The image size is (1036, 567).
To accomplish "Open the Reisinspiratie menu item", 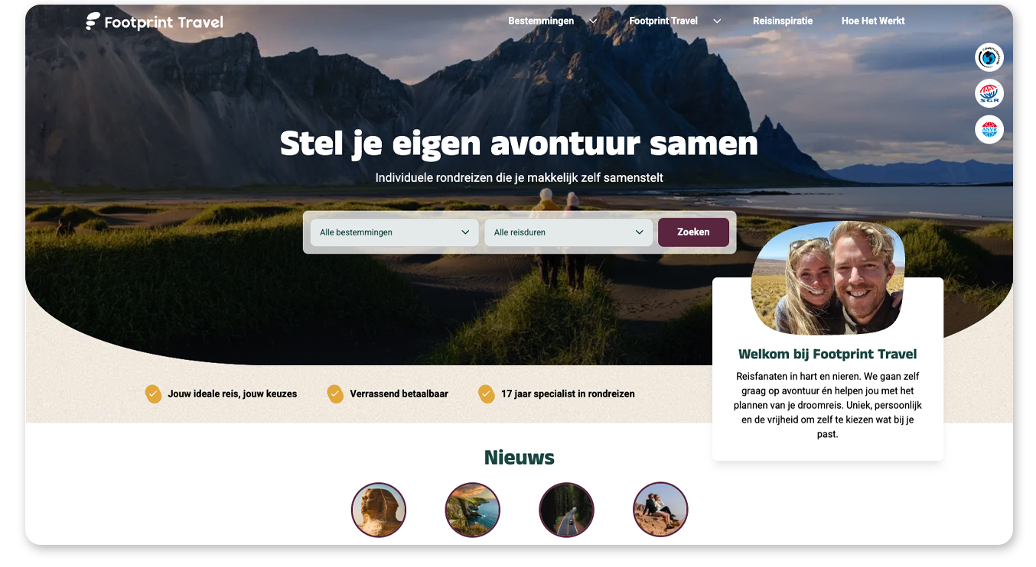I will click(x=783, y=21).
